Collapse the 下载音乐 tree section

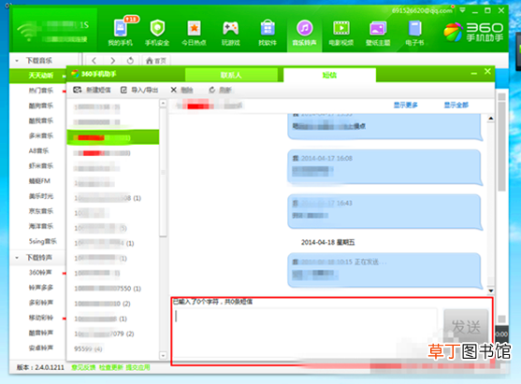(x=17, y=61)
